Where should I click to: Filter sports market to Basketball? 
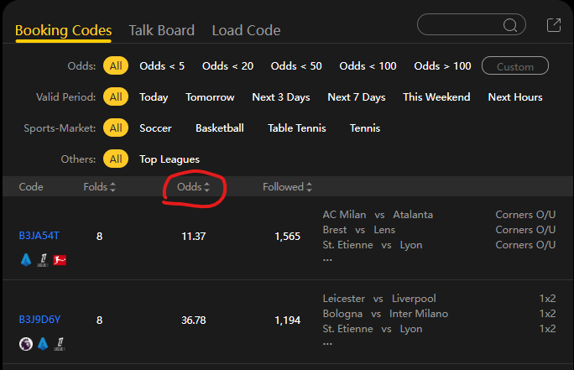coord(220,128)
